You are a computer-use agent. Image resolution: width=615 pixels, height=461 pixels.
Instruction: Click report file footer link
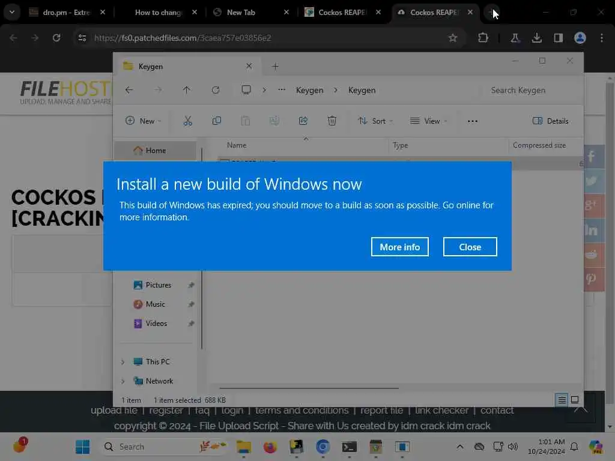point(381,410)
